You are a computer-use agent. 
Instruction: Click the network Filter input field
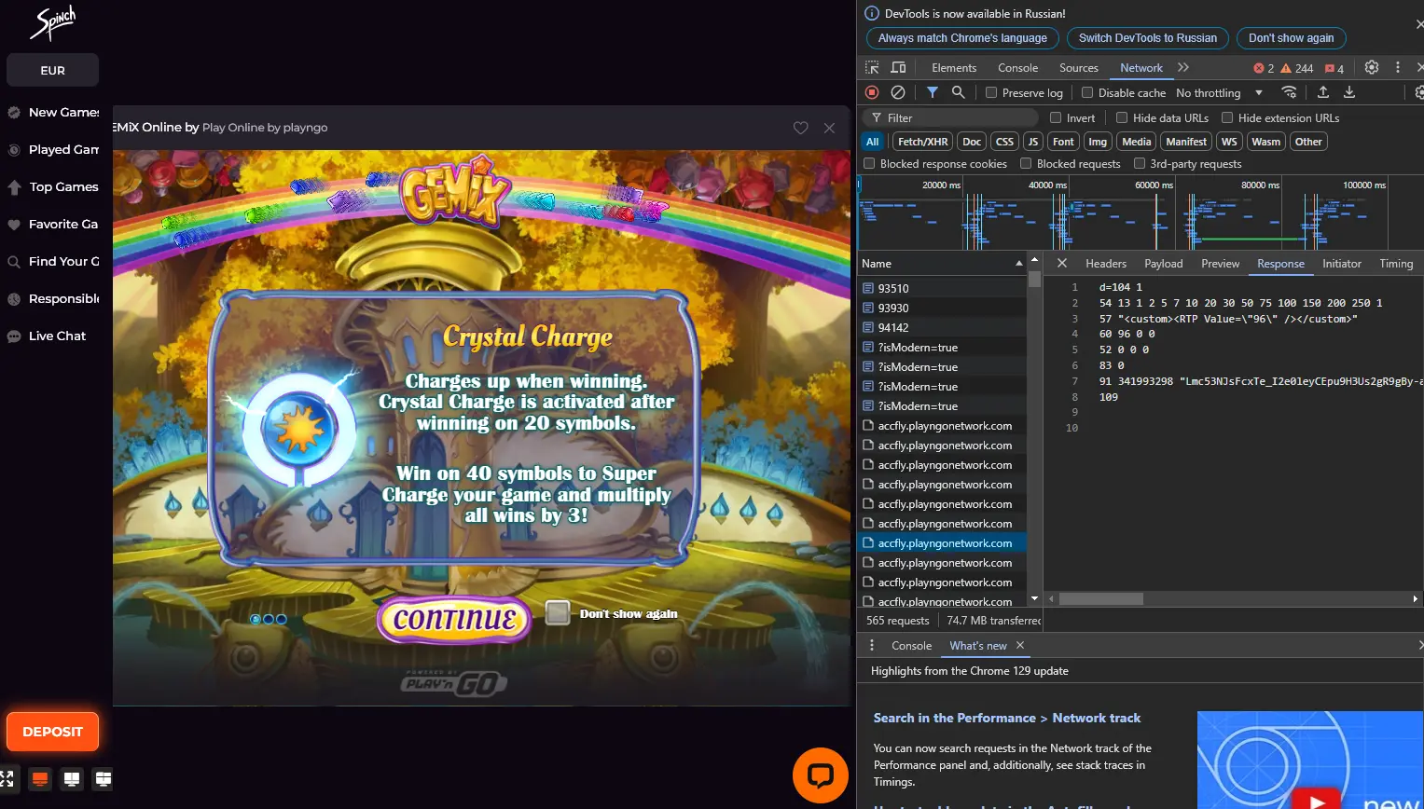pyautogui.click(x=950, y=117)
